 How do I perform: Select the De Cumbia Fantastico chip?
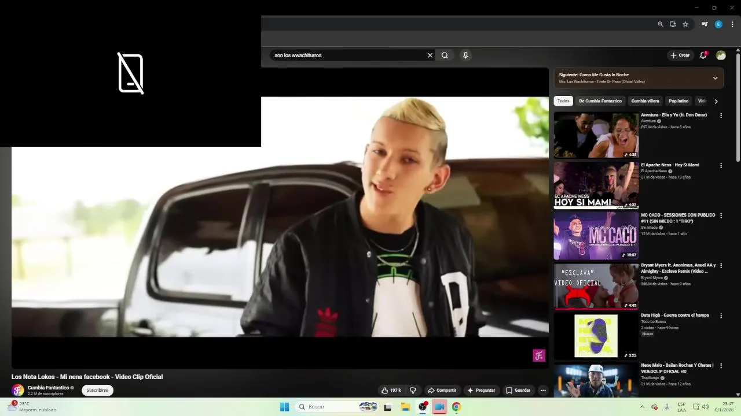(x=600, y=101)
